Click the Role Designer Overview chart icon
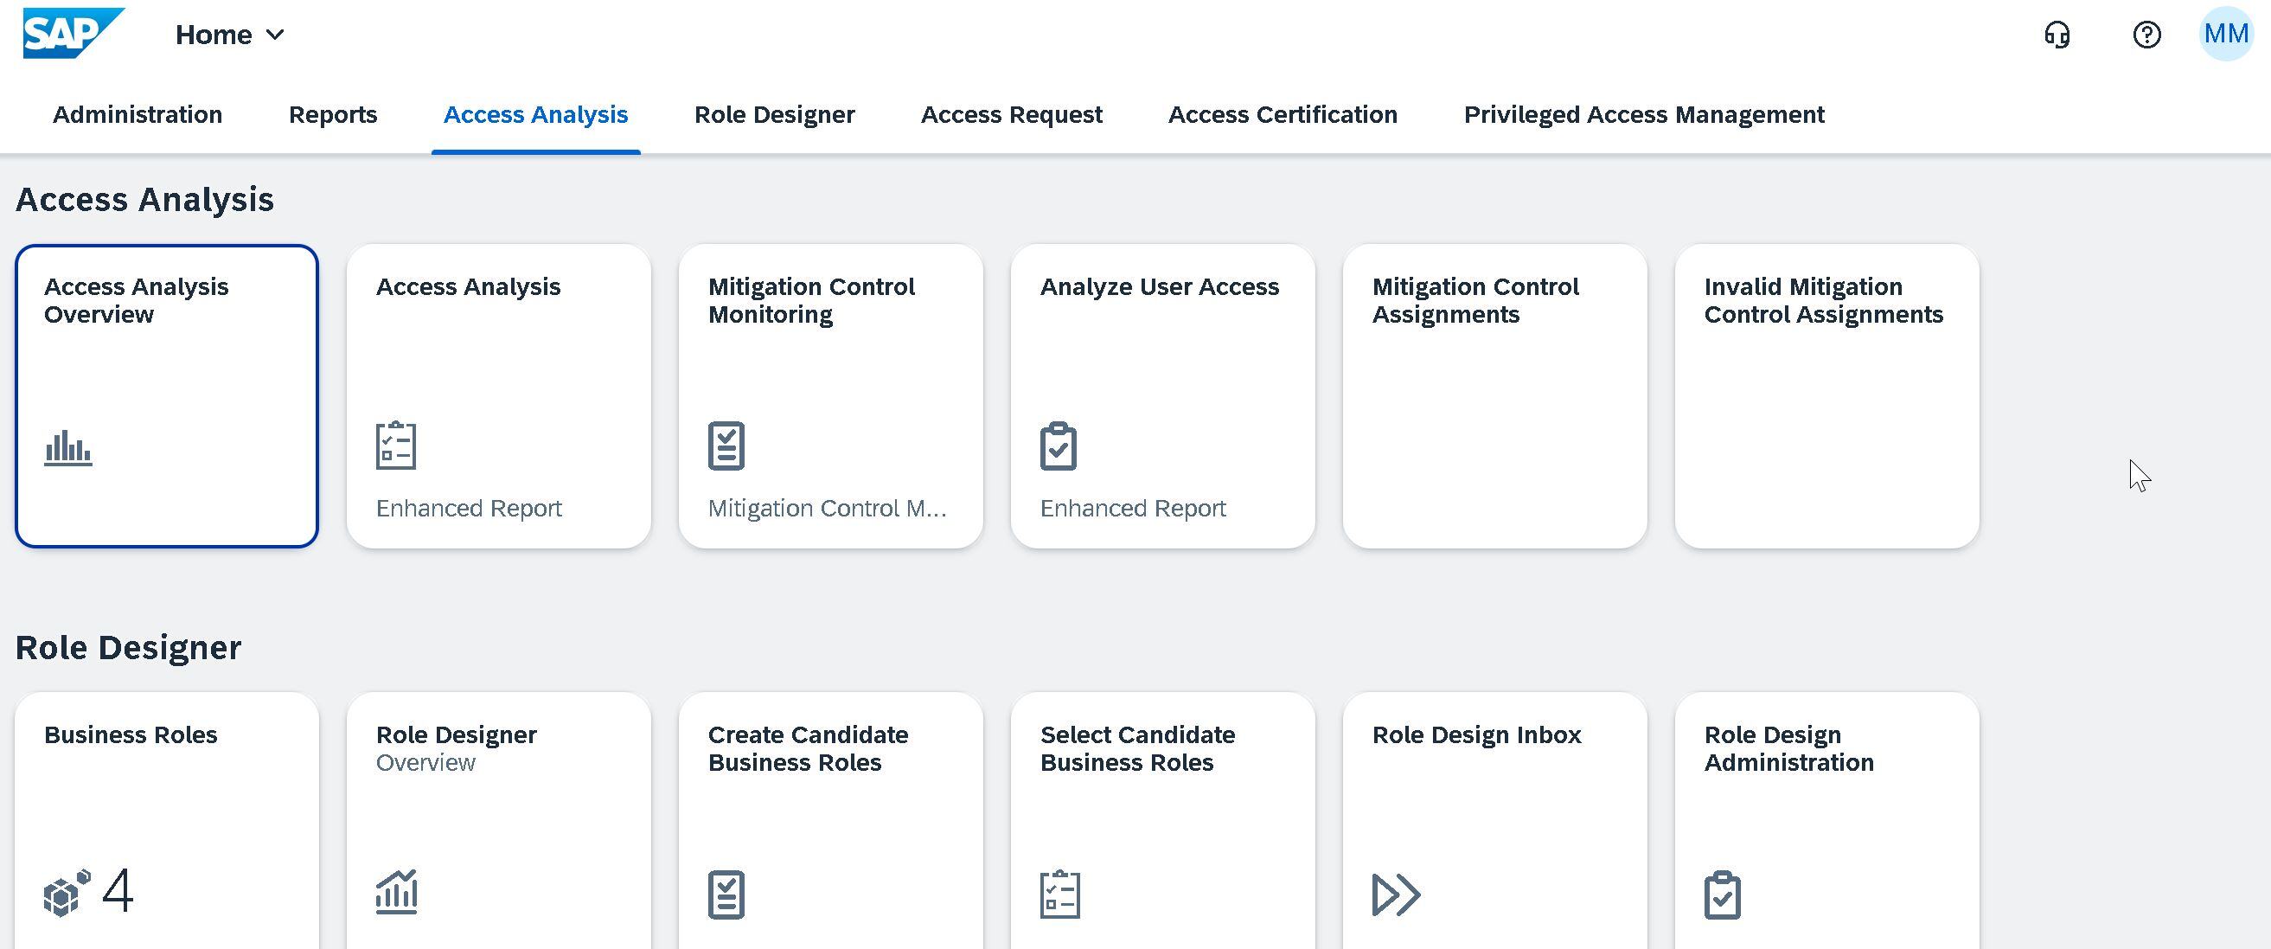 coord(397,893)
